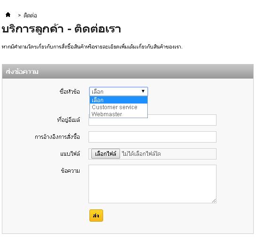This screenshot has height=240, width=257.
Task: Click the บริการลูกค้า - ติดต่อเรา heading
Action: pyautogui.click(x=61, y=29)
